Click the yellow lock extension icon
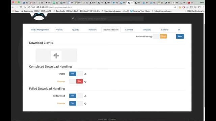This screenshot has width=216, height=121. tap(180, 7)
